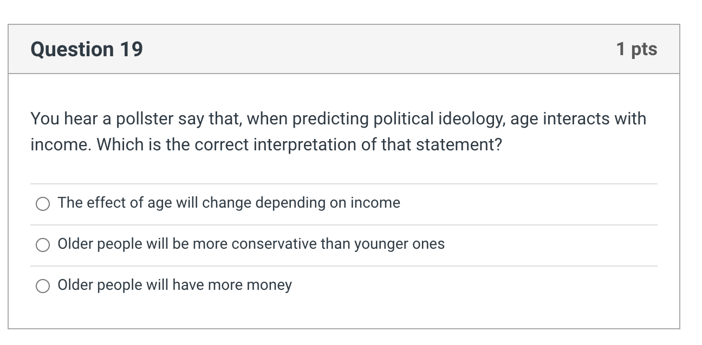This screenshot has height=345, width=702.
Task: Click answer text 'The effect of age will change depending on income'
Action: click(229, 203)
